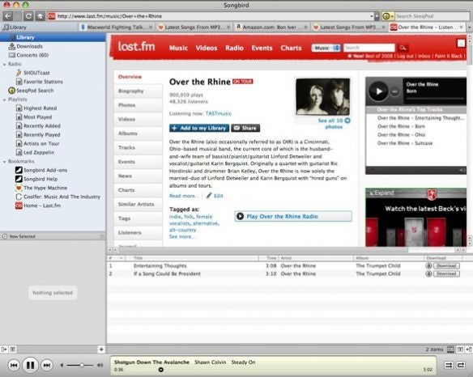Skip to the previous track
Image resolution: width=473 pixels, height=377 pixels.
coord(14,365)
